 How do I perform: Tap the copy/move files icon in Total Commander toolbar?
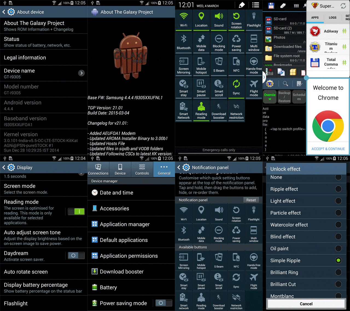(x=281, y=72)
